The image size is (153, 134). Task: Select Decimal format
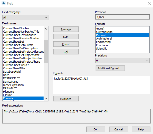[x=123, y=35]
